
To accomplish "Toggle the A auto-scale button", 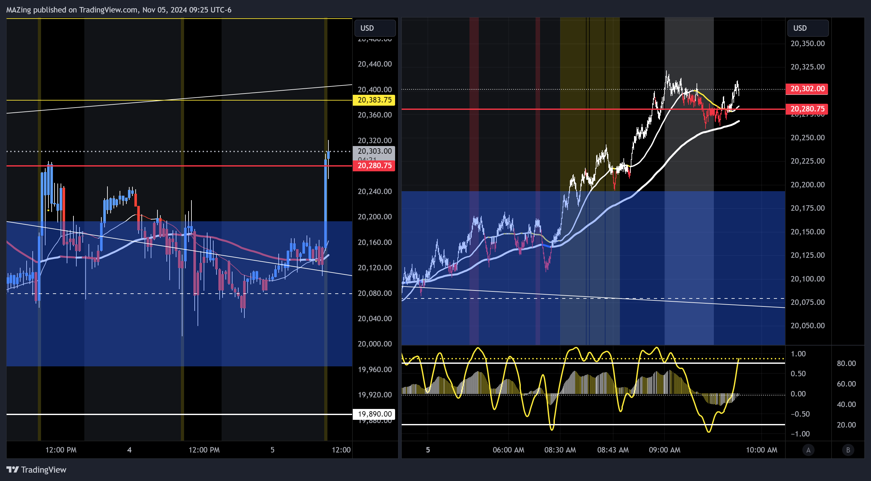I will tap(808, 450).
